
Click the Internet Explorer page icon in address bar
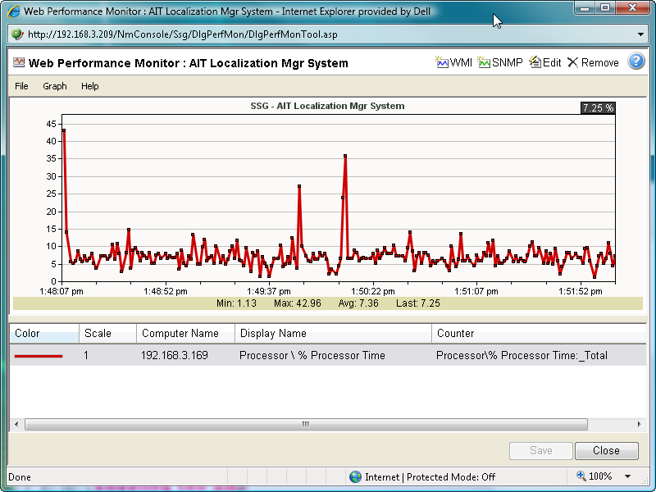16,36
